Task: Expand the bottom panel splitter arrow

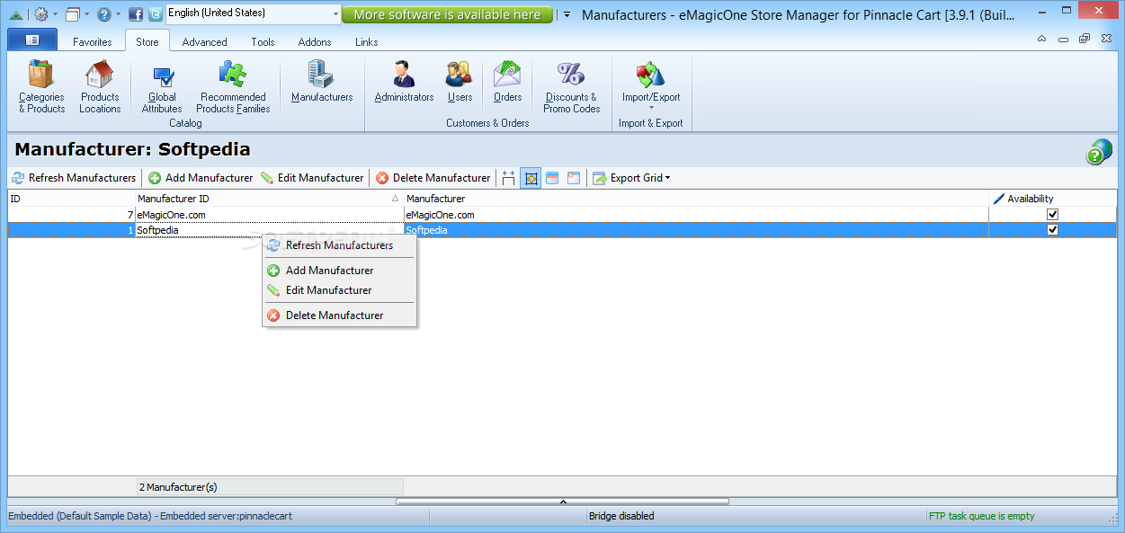Action: click(563, 502)
